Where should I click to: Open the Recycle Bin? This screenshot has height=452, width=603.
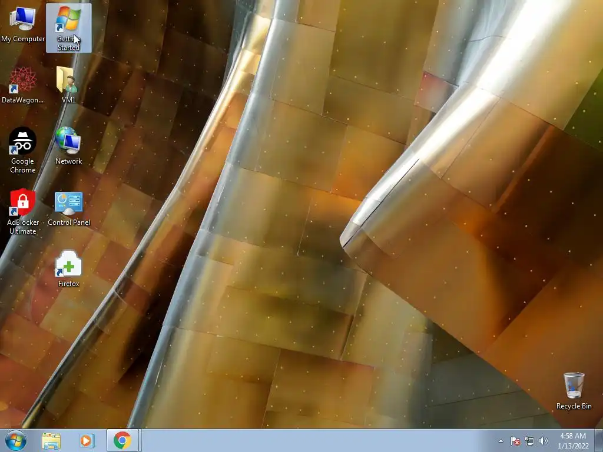click(574, 391)
